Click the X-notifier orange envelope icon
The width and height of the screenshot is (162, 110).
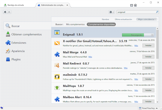pos(57,43)
